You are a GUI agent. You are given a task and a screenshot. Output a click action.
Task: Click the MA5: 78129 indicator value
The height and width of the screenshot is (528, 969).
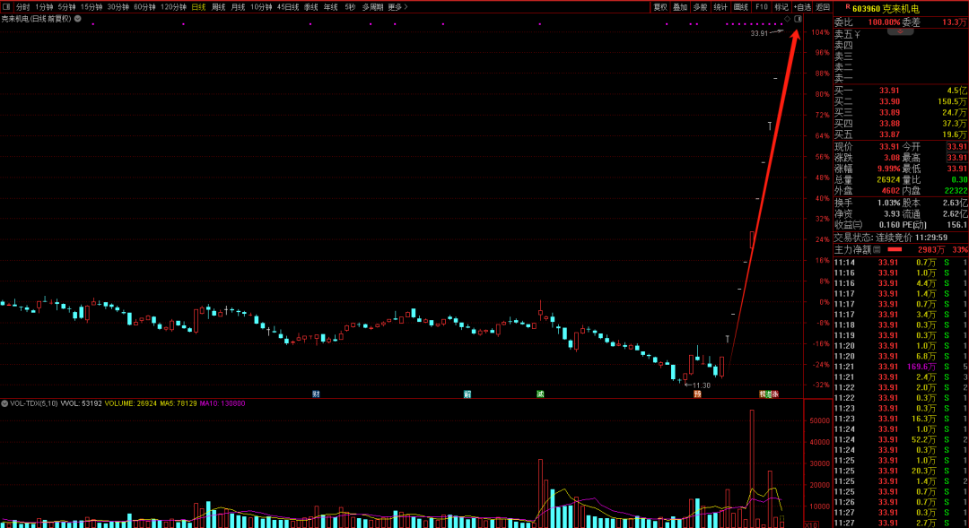click(x=179, y=403)
